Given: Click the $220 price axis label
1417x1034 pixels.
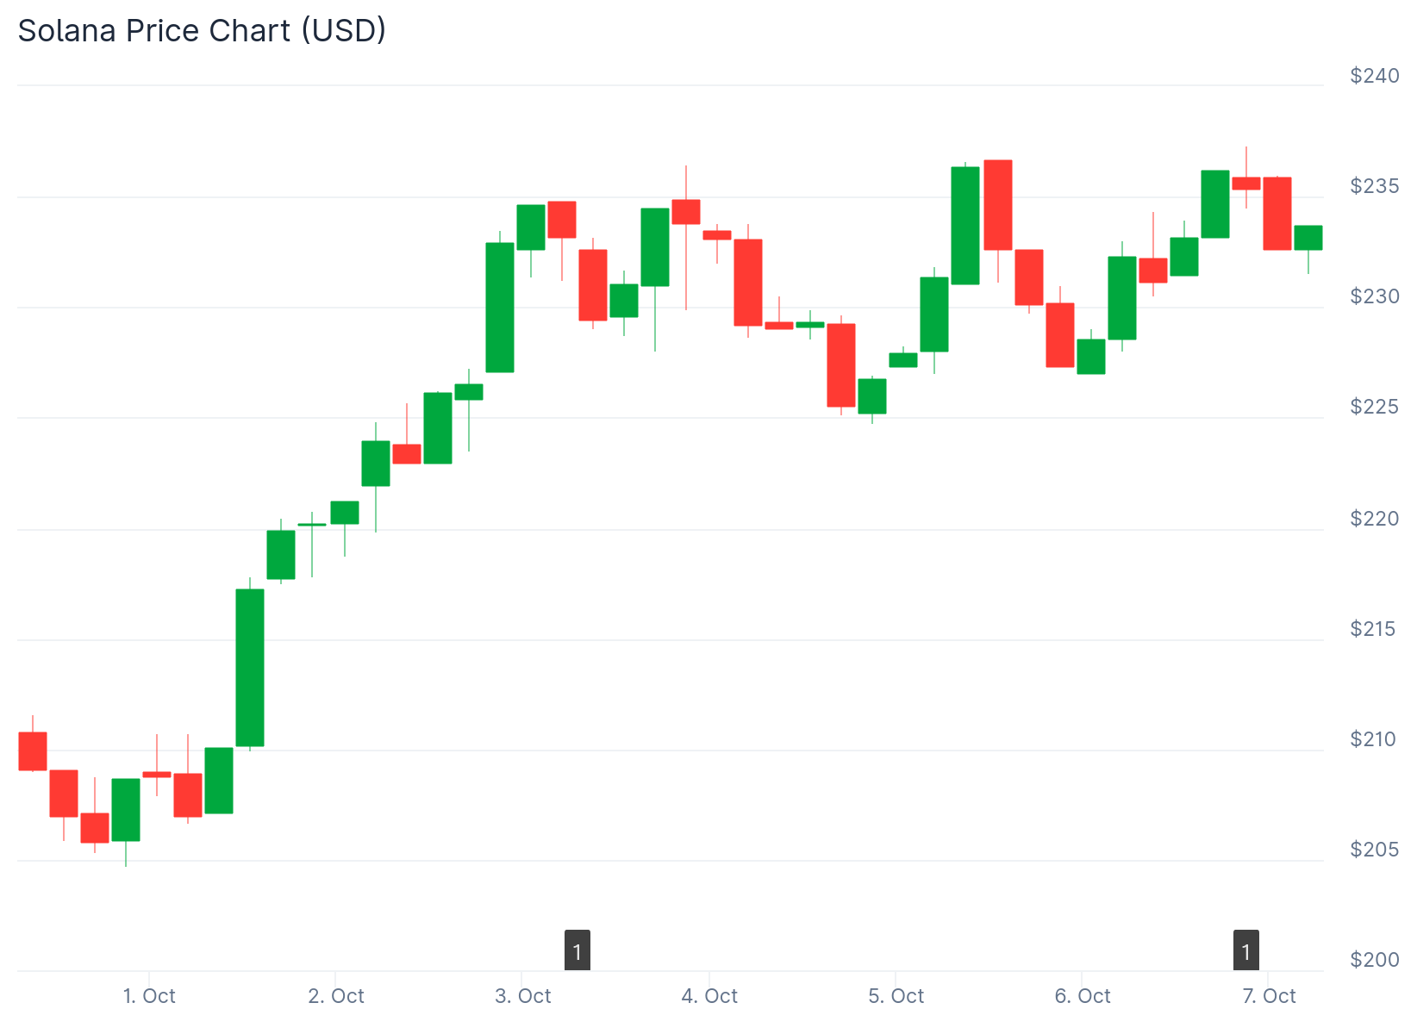Looking at the screenshot, I should point(1375,518).
